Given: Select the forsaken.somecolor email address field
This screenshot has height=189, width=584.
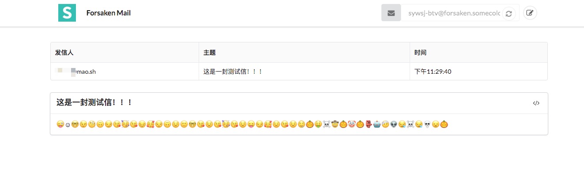Looking at the screenshot, I should click(x=451, y=13).
